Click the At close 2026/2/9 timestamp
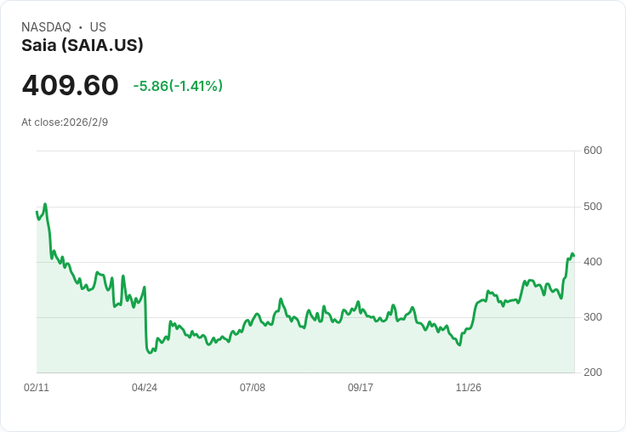 pos(65,122)
